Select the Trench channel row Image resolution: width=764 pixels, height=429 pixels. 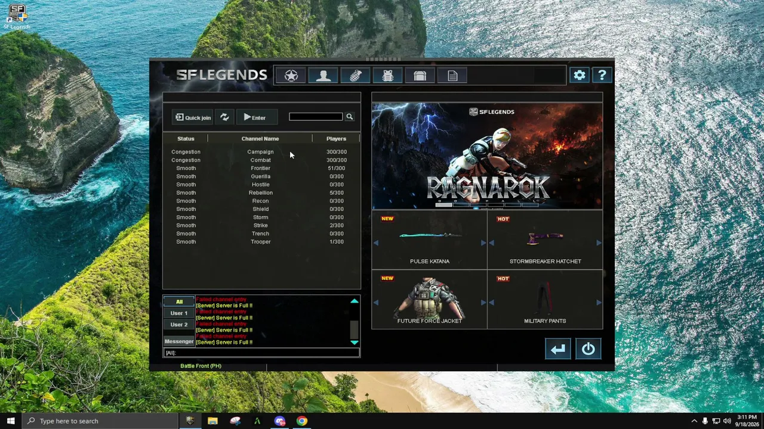coord(261,234)
